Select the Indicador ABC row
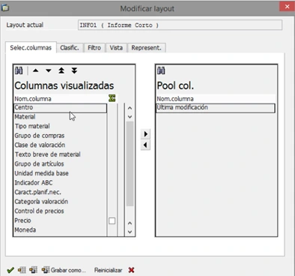The width and height of the screenshot is (295, 276). pos(60,183)
